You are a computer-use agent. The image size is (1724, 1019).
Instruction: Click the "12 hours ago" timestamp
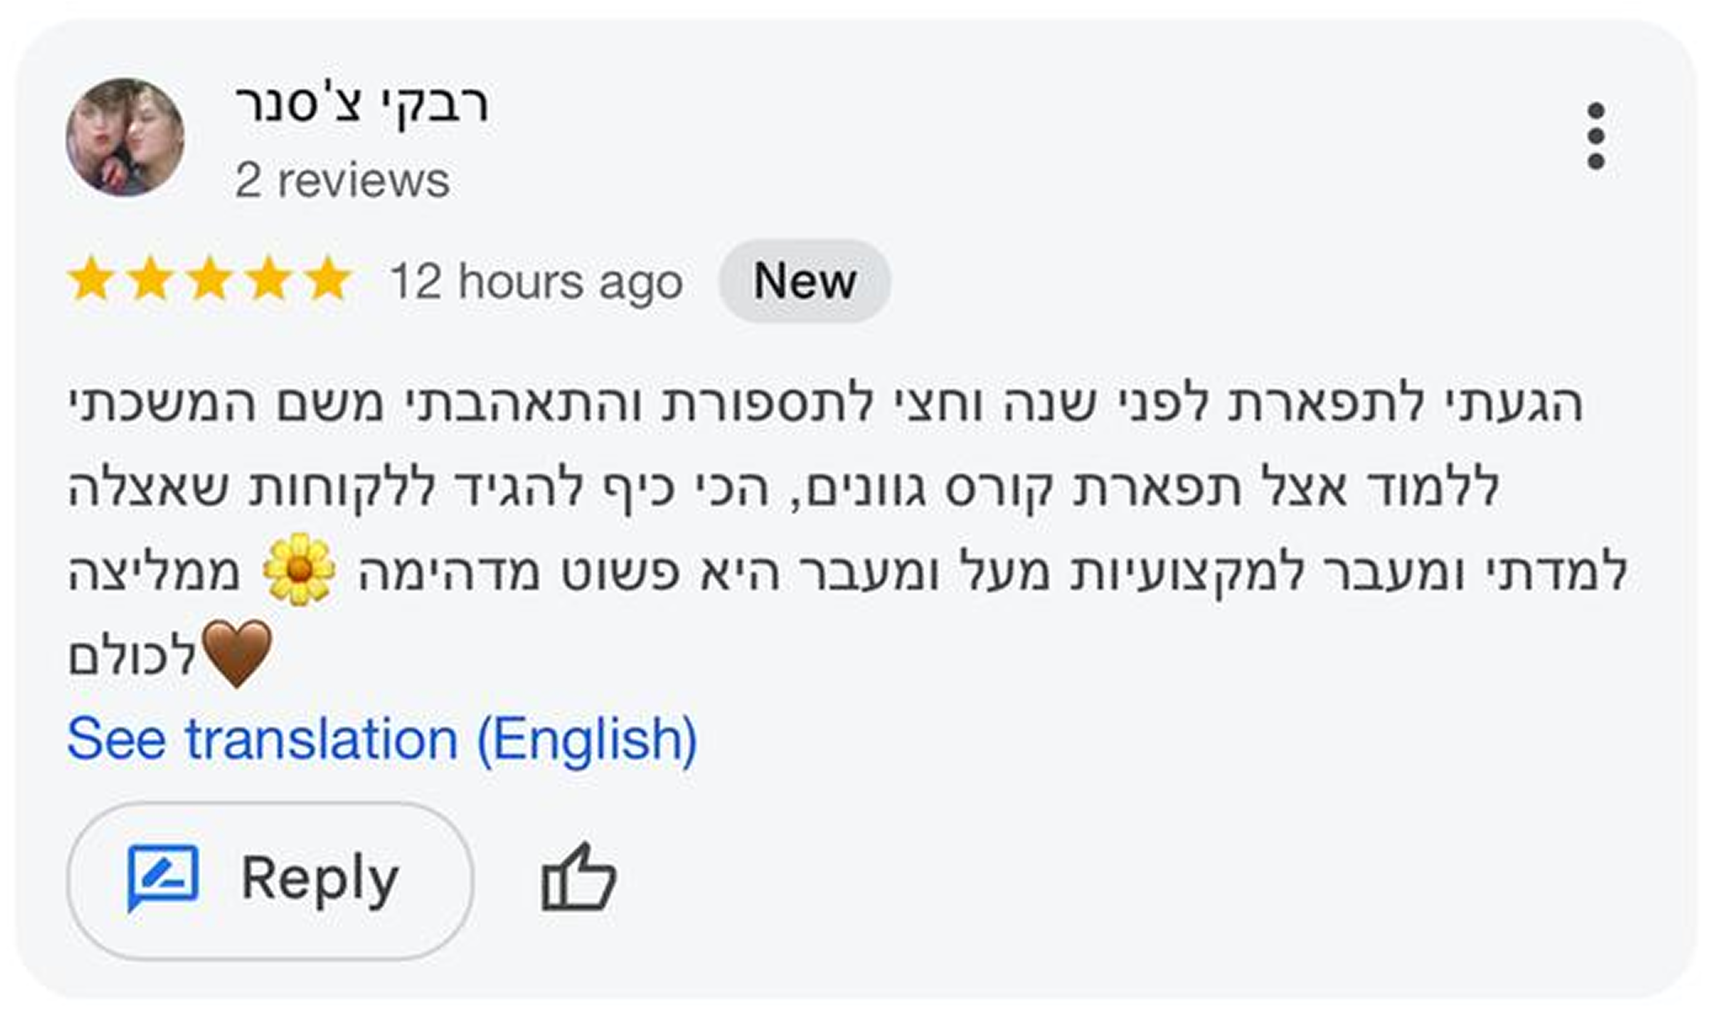point(536,282)
